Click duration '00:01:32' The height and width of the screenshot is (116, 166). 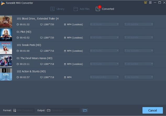click(25, 24)
